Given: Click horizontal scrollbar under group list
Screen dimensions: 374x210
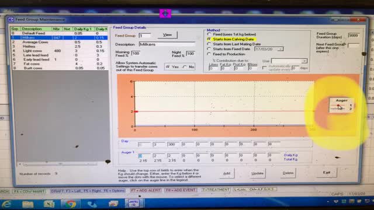Looking at the screenshot, I should [59, 164].
